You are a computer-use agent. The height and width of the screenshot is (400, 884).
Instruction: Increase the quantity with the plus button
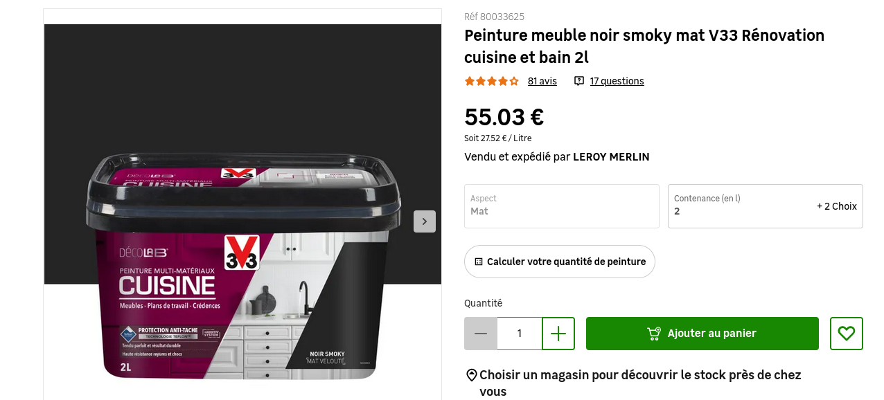(x=558, y=334)
